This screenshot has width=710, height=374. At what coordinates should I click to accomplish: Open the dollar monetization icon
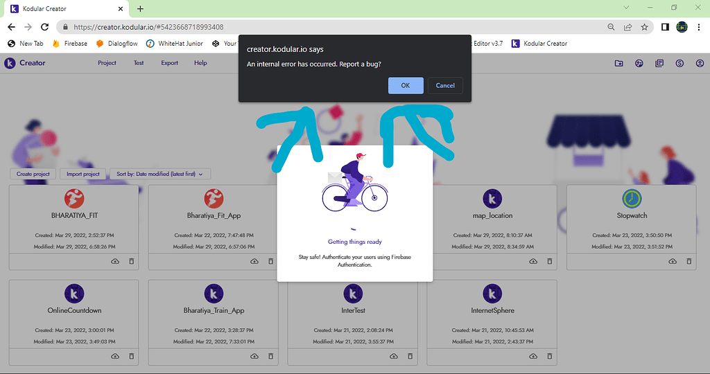(x=679, y=63)
